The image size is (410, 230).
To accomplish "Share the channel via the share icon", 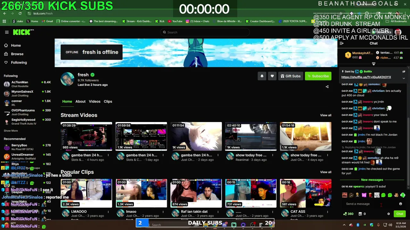I will pos(327,87).
